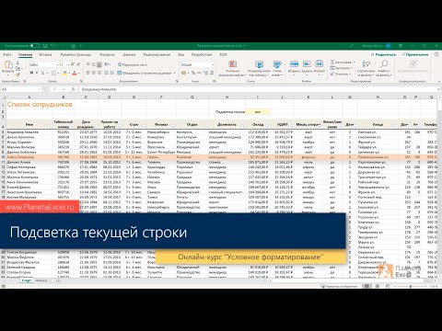Open Find and Select magnifier
The height and width of the screenshot is (331, 442).
[x=384, y=68]
